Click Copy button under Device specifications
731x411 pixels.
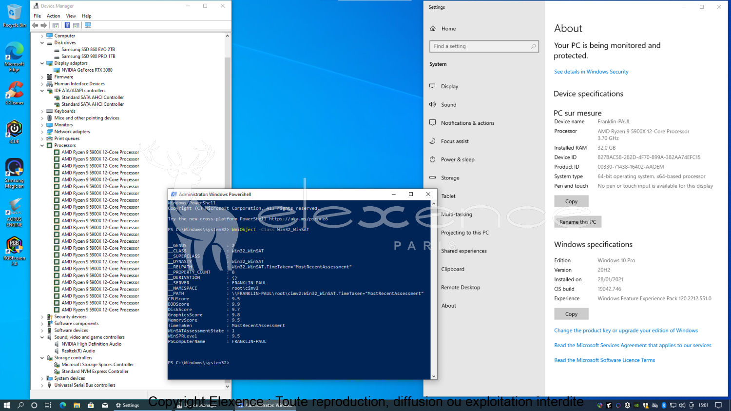[571, 201]
